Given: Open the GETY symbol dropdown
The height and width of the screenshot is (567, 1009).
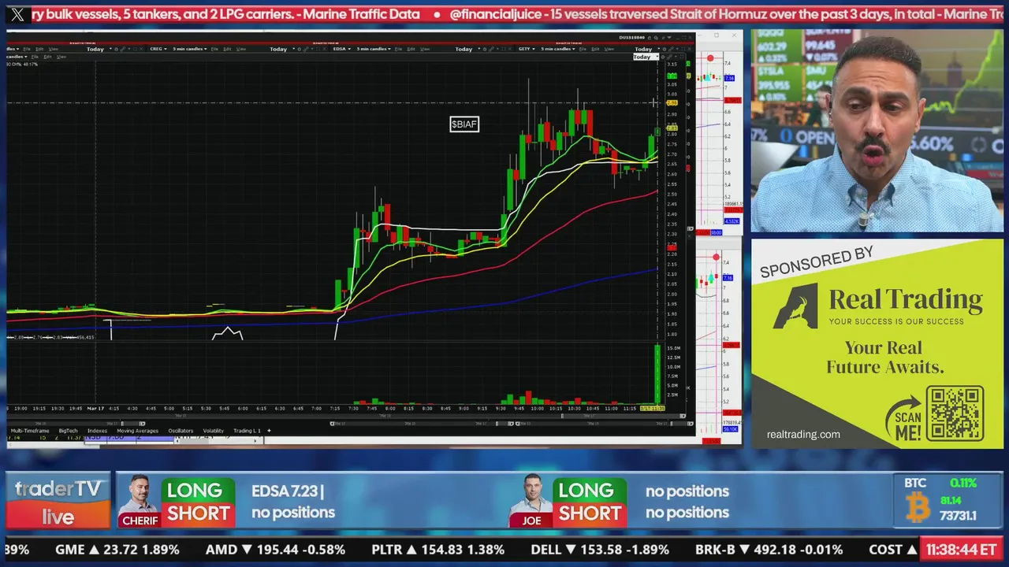Looking at the screenshot, I should [527, 49].
